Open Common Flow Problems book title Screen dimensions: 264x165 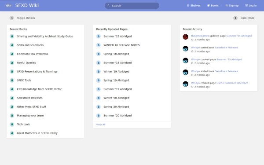point(32,54)
